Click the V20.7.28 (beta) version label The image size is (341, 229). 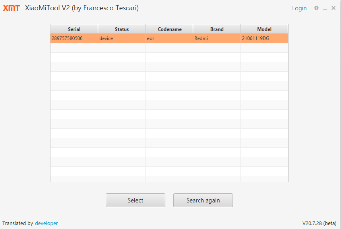[x=319, y=223]
